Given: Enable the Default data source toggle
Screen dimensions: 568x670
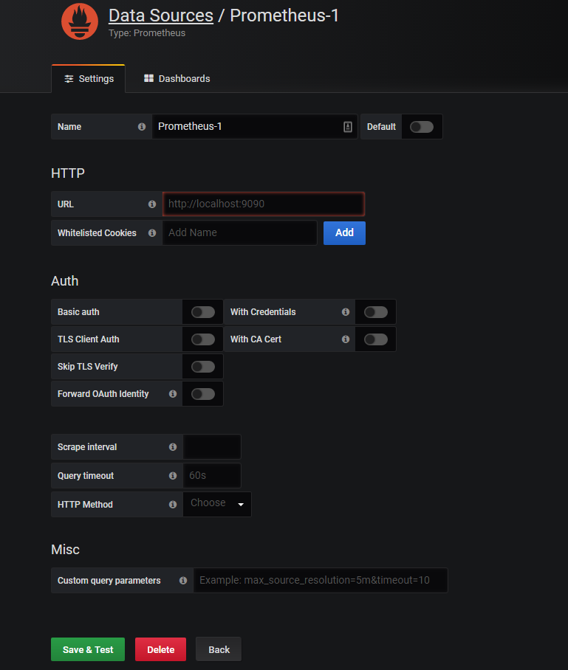Looking at the screenshot, I should pyautogui.click(x=422, y=127).
